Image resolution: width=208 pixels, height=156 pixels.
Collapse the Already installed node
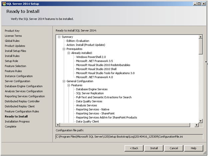click(x=69, y=53)
